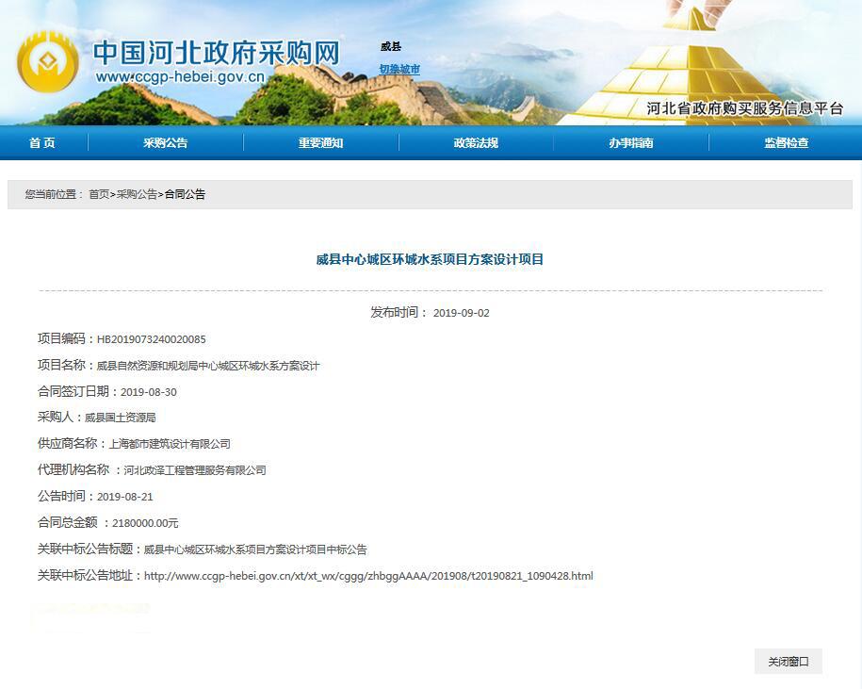Open the 关联中标公告地址 URL link
This screenshot has height=689, width=862.
[x=368, y=576]
